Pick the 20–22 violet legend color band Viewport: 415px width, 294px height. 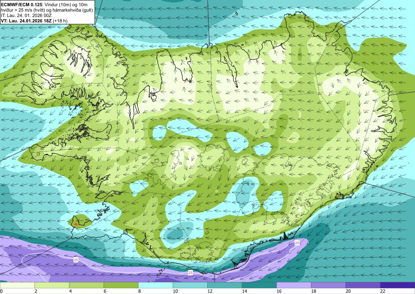[x=363, y=285]
